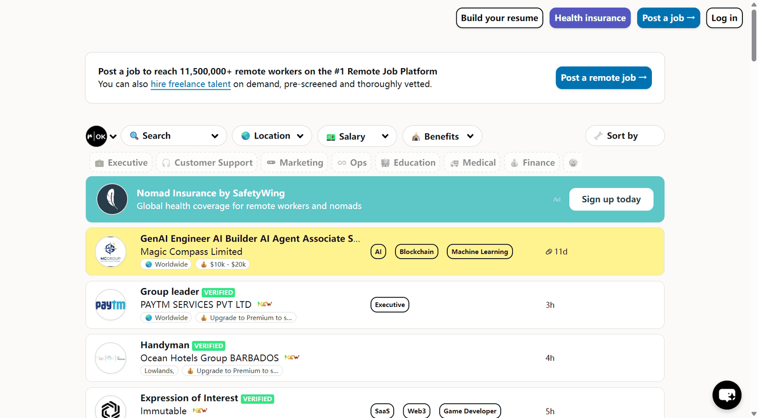
Task: Expand the Salary filter dropdown
Action: click(357, 136)
